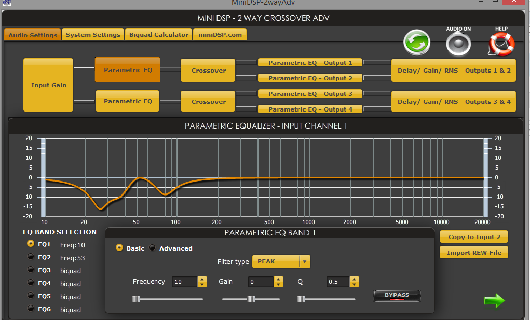
Task: Open the upper Crossover block
Action: point(208,71)
